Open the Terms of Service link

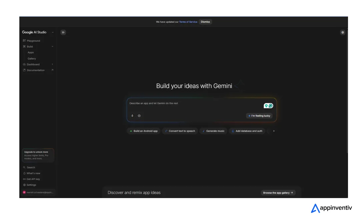pyautogui.click(x=188, y=22)
